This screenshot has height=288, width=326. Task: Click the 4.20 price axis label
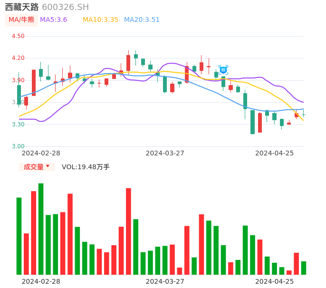pos(18,58)
